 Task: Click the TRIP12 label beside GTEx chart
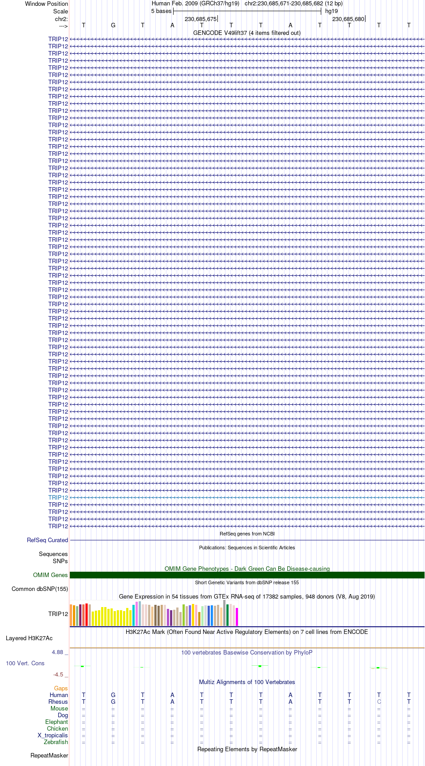click(x=58, y=613)
